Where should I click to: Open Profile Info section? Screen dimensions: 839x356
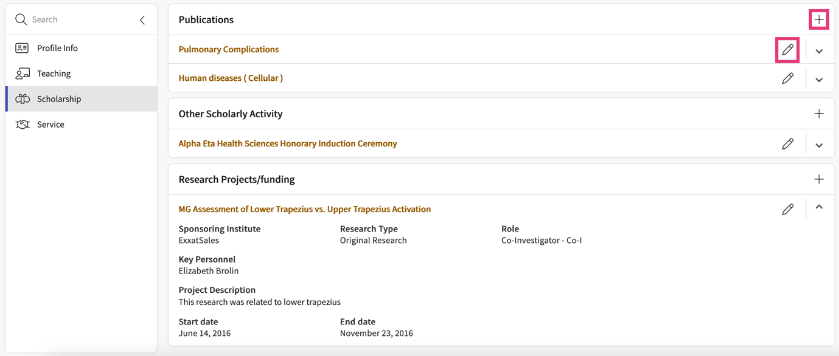[x=81, y=48]
